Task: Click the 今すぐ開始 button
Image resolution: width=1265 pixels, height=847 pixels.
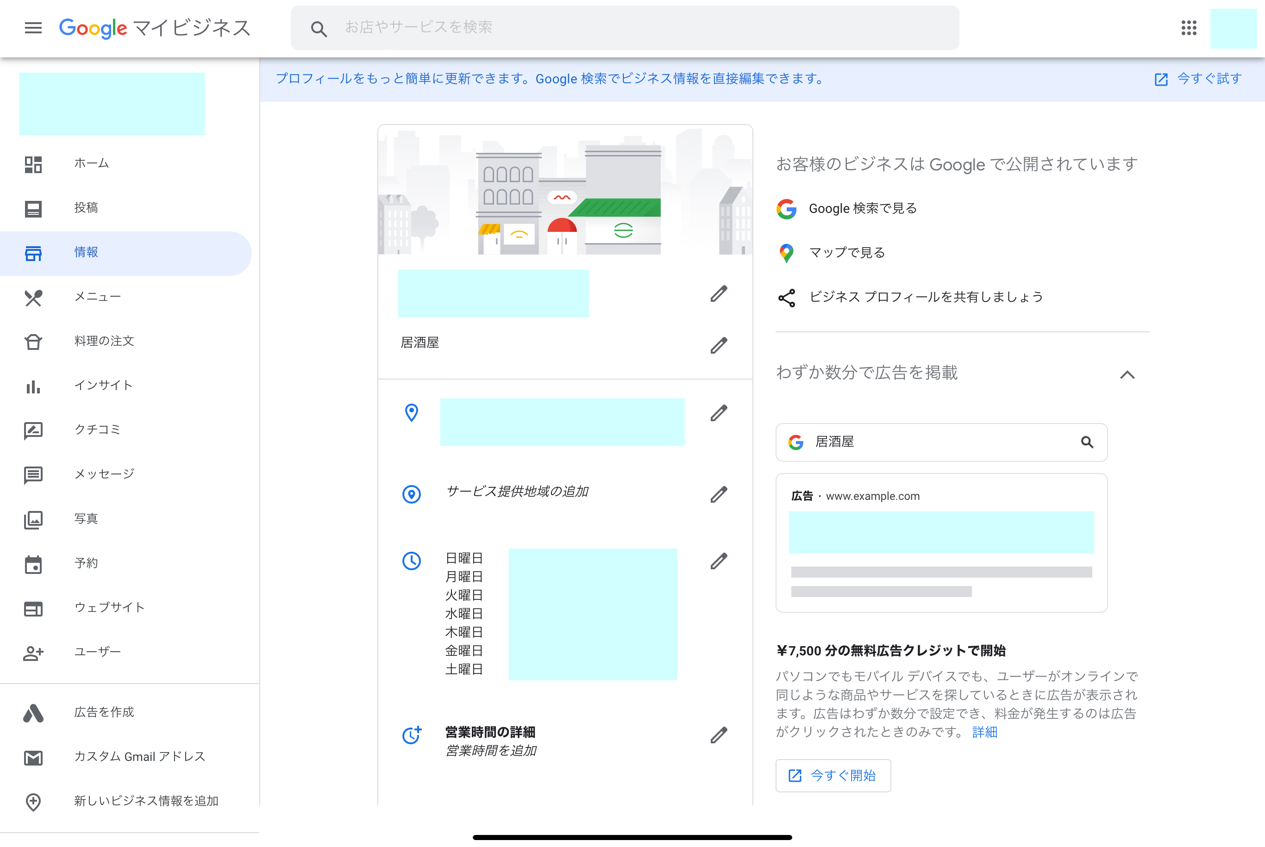Action: [x=833, y=776]
